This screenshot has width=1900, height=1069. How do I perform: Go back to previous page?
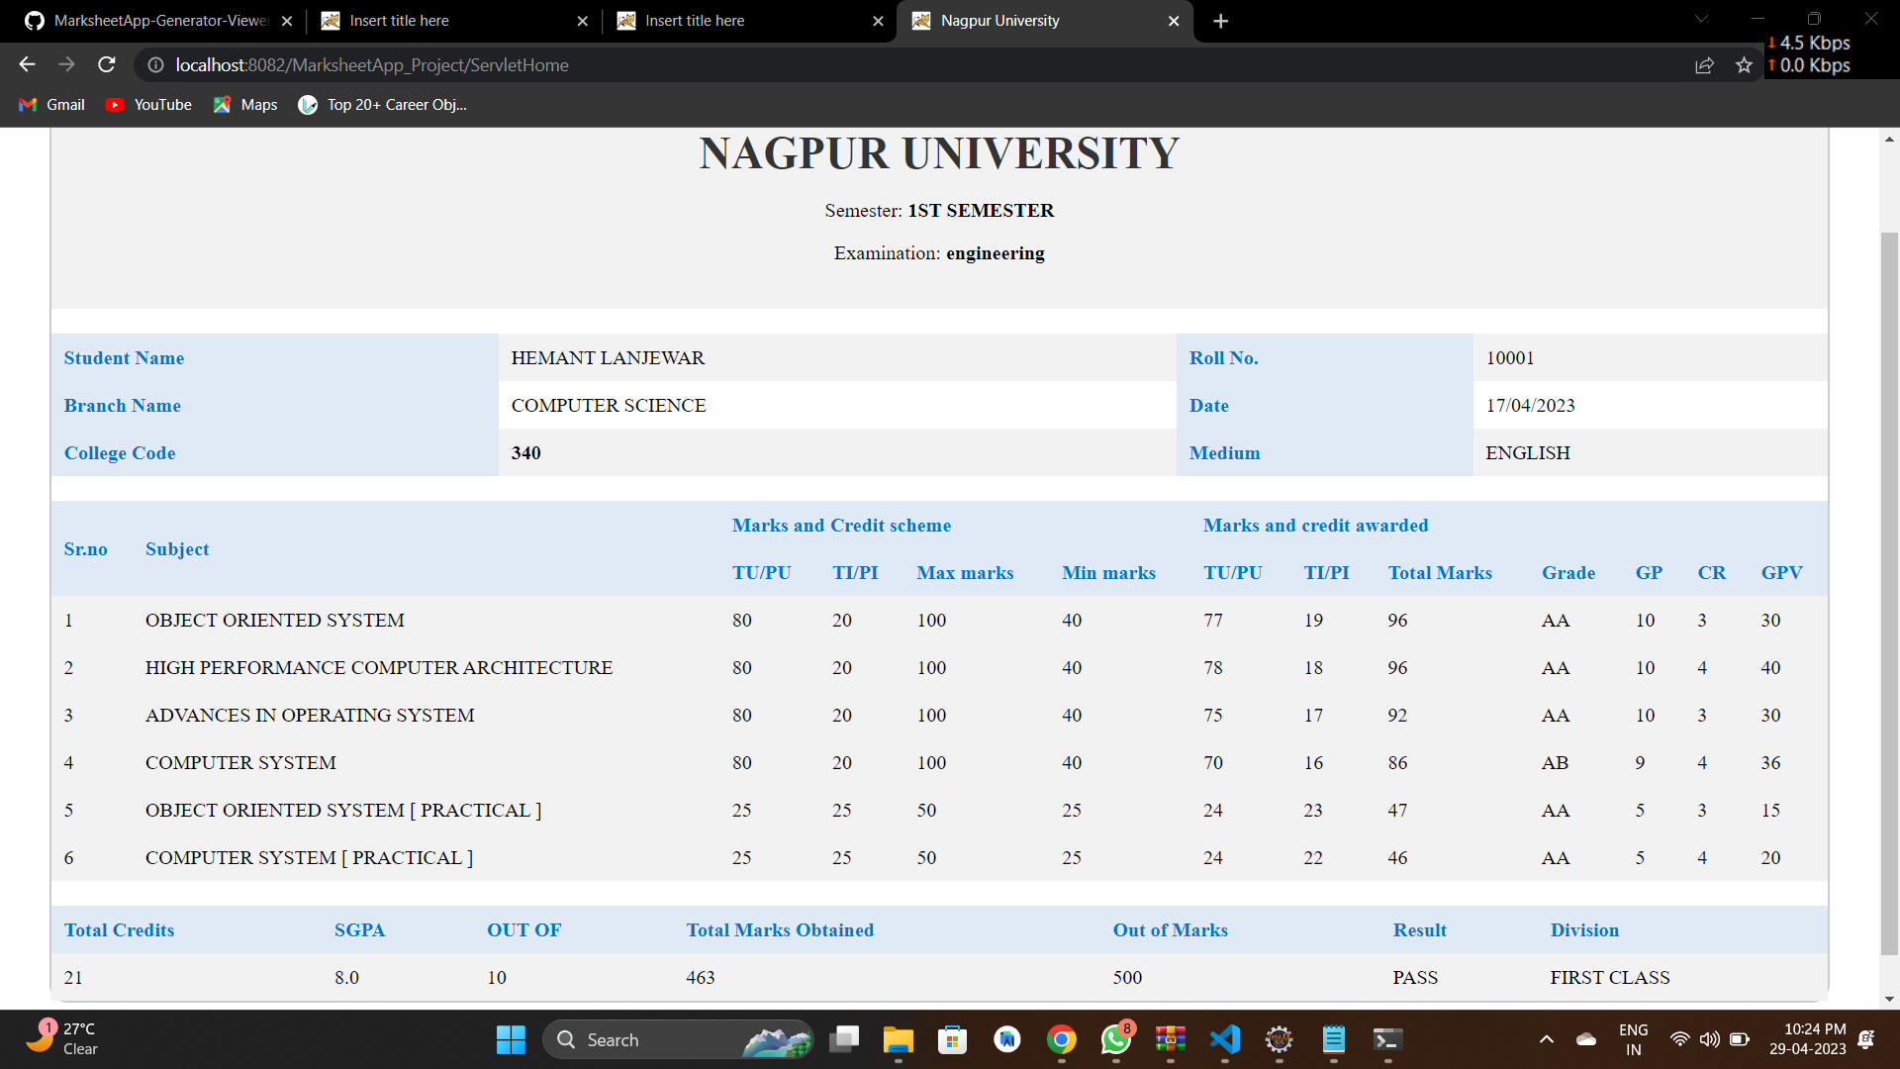tap(27, 65)
